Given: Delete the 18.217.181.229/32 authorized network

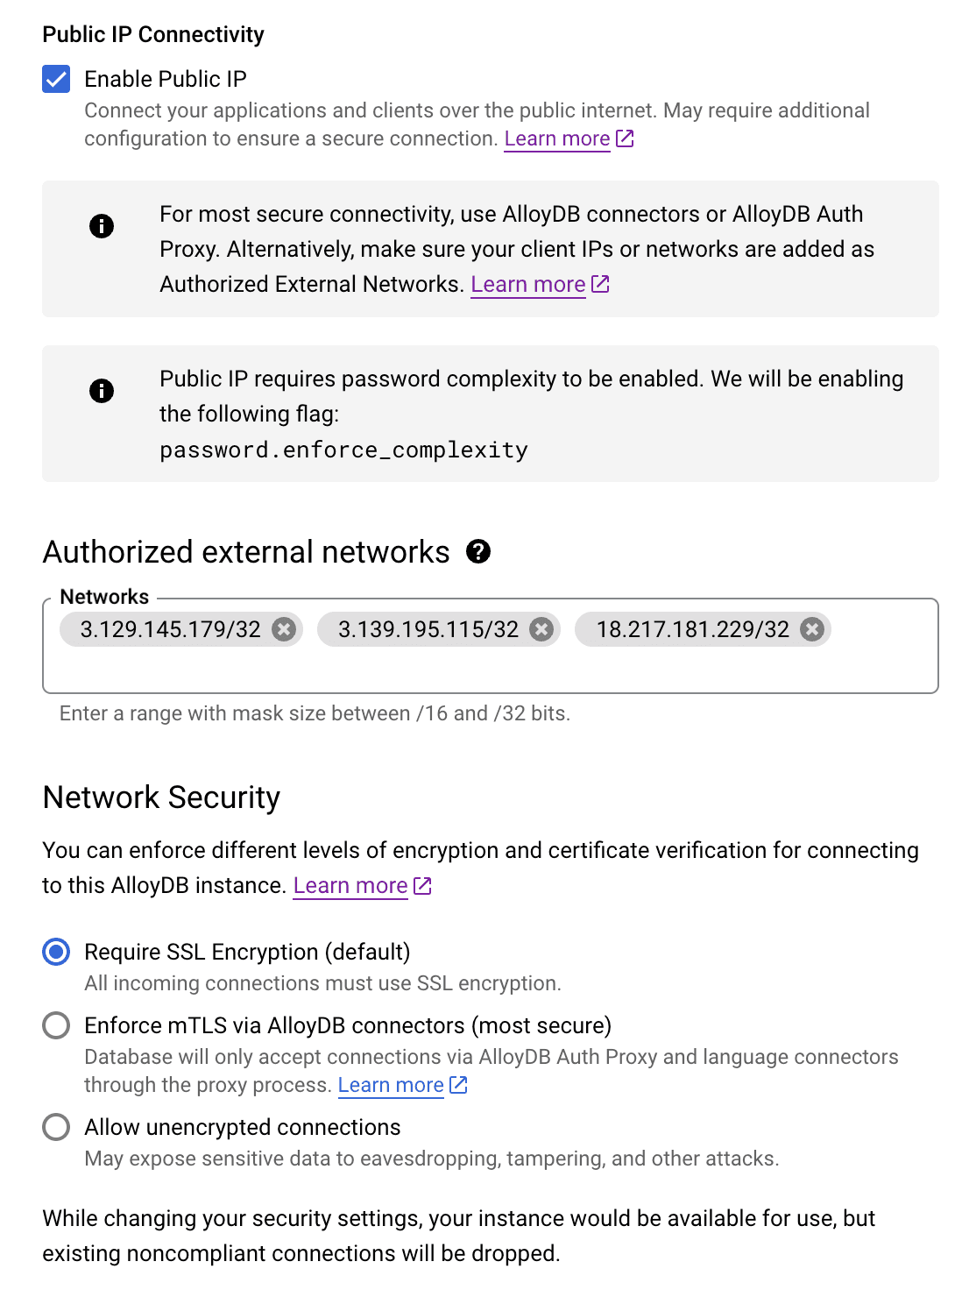Looking at the screenshot, I should click(x=812, y=629).
